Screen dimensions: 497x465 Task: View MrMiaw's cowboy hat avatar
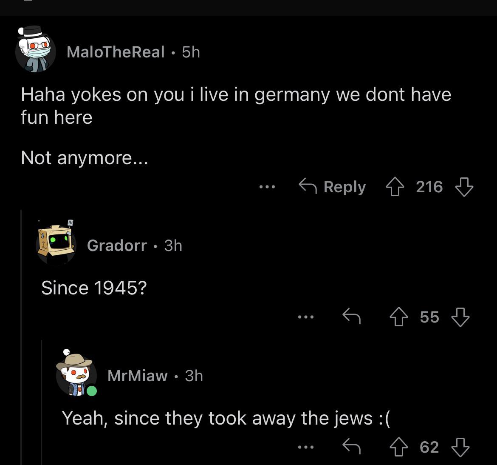(76, 373)
